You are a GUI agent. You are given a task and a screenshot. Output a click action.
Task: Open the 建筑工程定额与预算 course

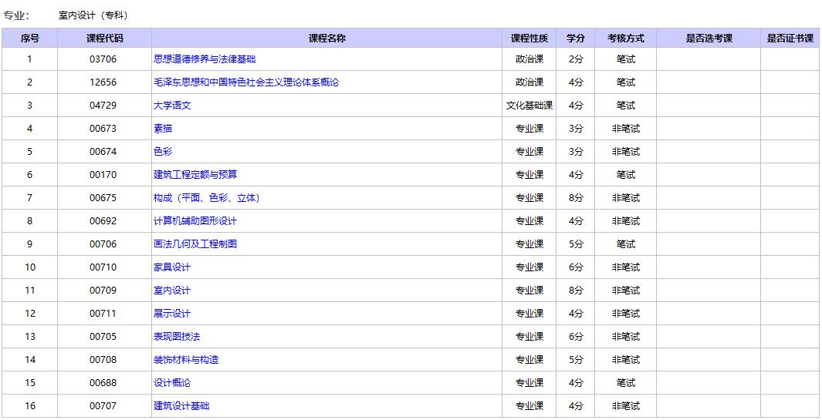click(x=195, y=174)
